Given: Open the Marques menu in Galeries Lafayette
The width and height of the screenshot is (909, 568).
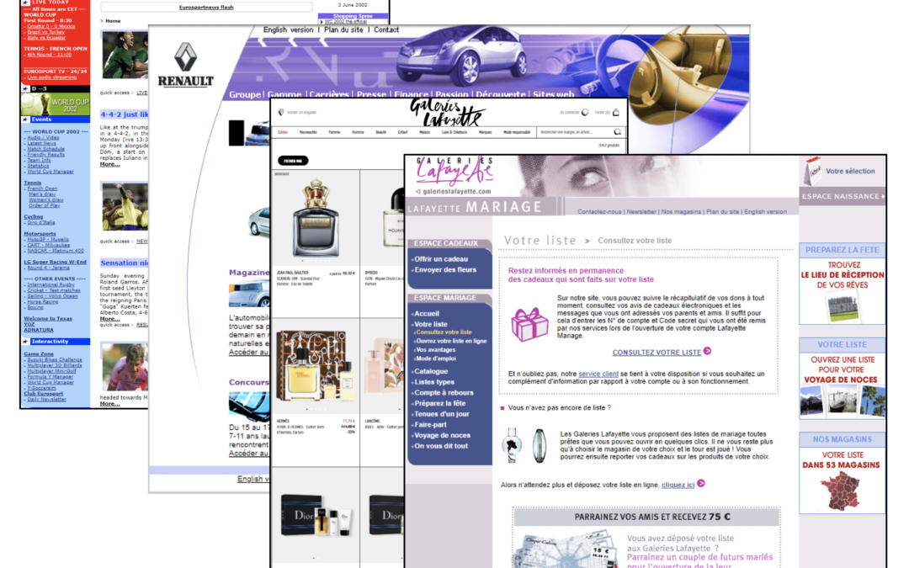Looking at the screenshot, I should [x=486, y=132].
